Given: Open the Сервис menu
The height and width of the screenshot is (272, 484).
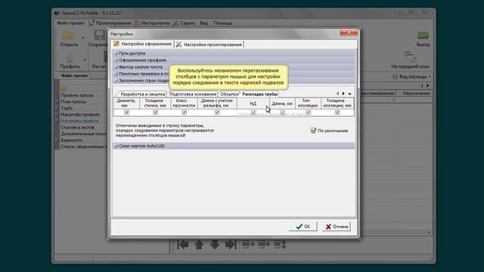Looking at the screenshot, I should (x=185, y=23).
